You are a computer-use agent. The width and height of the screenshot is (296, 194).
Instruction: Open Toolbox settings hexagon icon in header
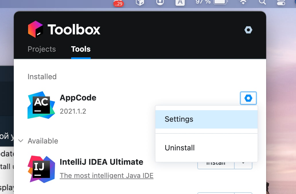click(x=248, y=30)
